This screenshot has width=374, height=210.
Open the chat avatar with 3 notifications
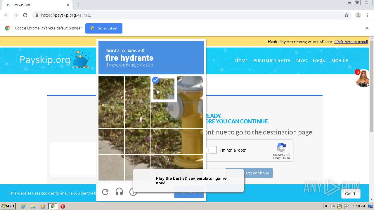click(363, 78)
